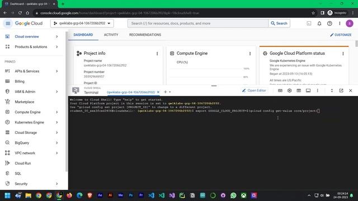This screenshot has width=358, height=201.
Task: Click the BigQuery sidebar icon
Action: coord(7,143)
